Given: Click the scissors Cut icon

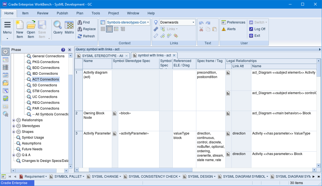Looking at the screenshot, I should coord(201,29).
